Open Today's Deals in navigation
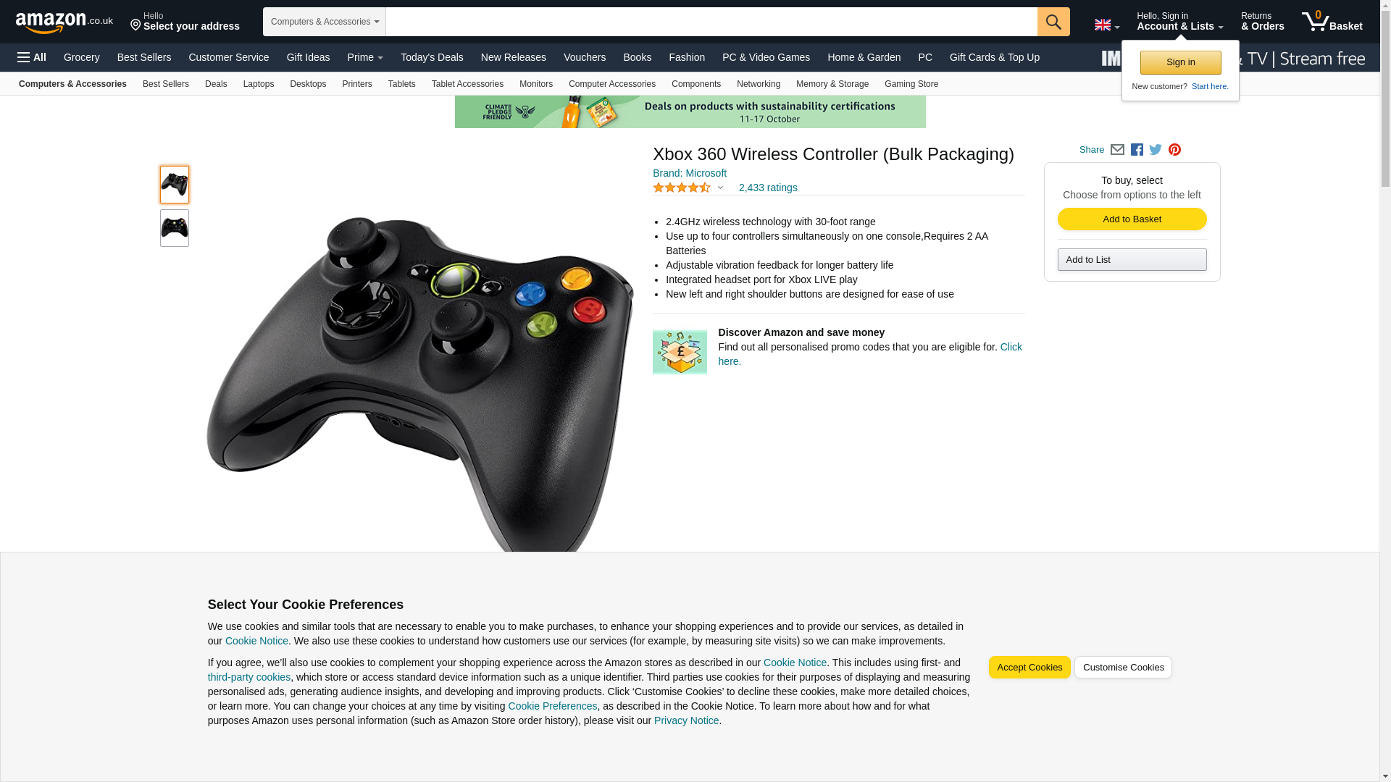1391x782 pixels. [x=432, y=57]
